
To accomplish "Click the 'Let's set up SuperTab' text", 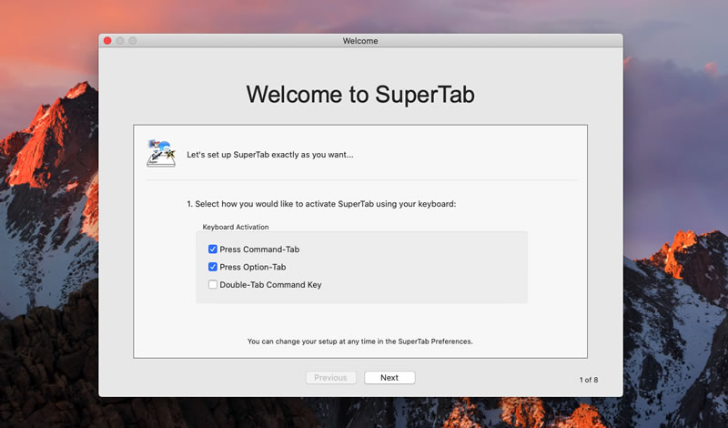I will pyautogui.click(x=269, y=155).
